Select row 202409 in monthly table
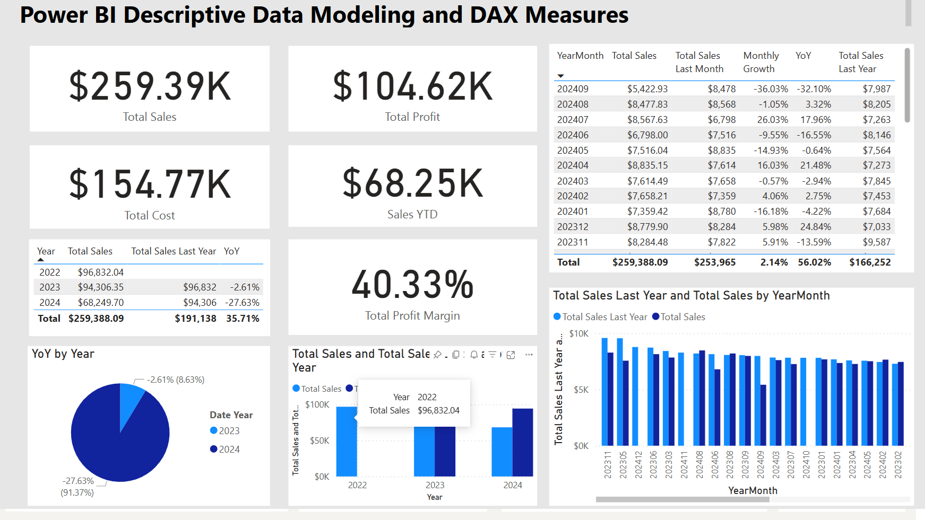 coord(724,89)
